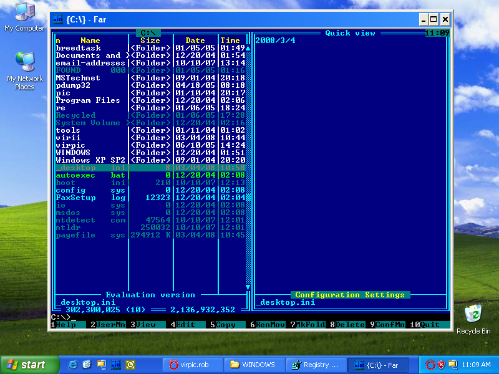Viewport: 499px width, 374px height.
Task: Click the file panel scrollbar up arrow
Action: (248, 48)
